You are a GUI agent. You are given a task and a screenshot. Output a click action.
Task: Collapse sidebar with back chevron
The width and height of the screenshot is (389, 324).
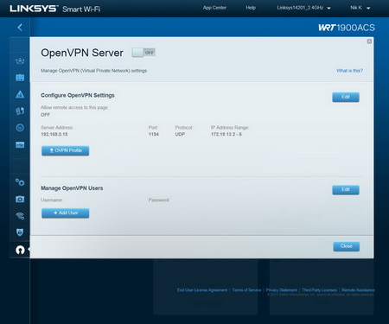20,28
